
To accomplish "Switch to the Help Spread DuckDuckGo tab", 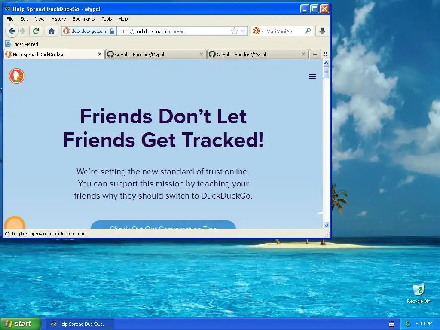I will (54, 54).
